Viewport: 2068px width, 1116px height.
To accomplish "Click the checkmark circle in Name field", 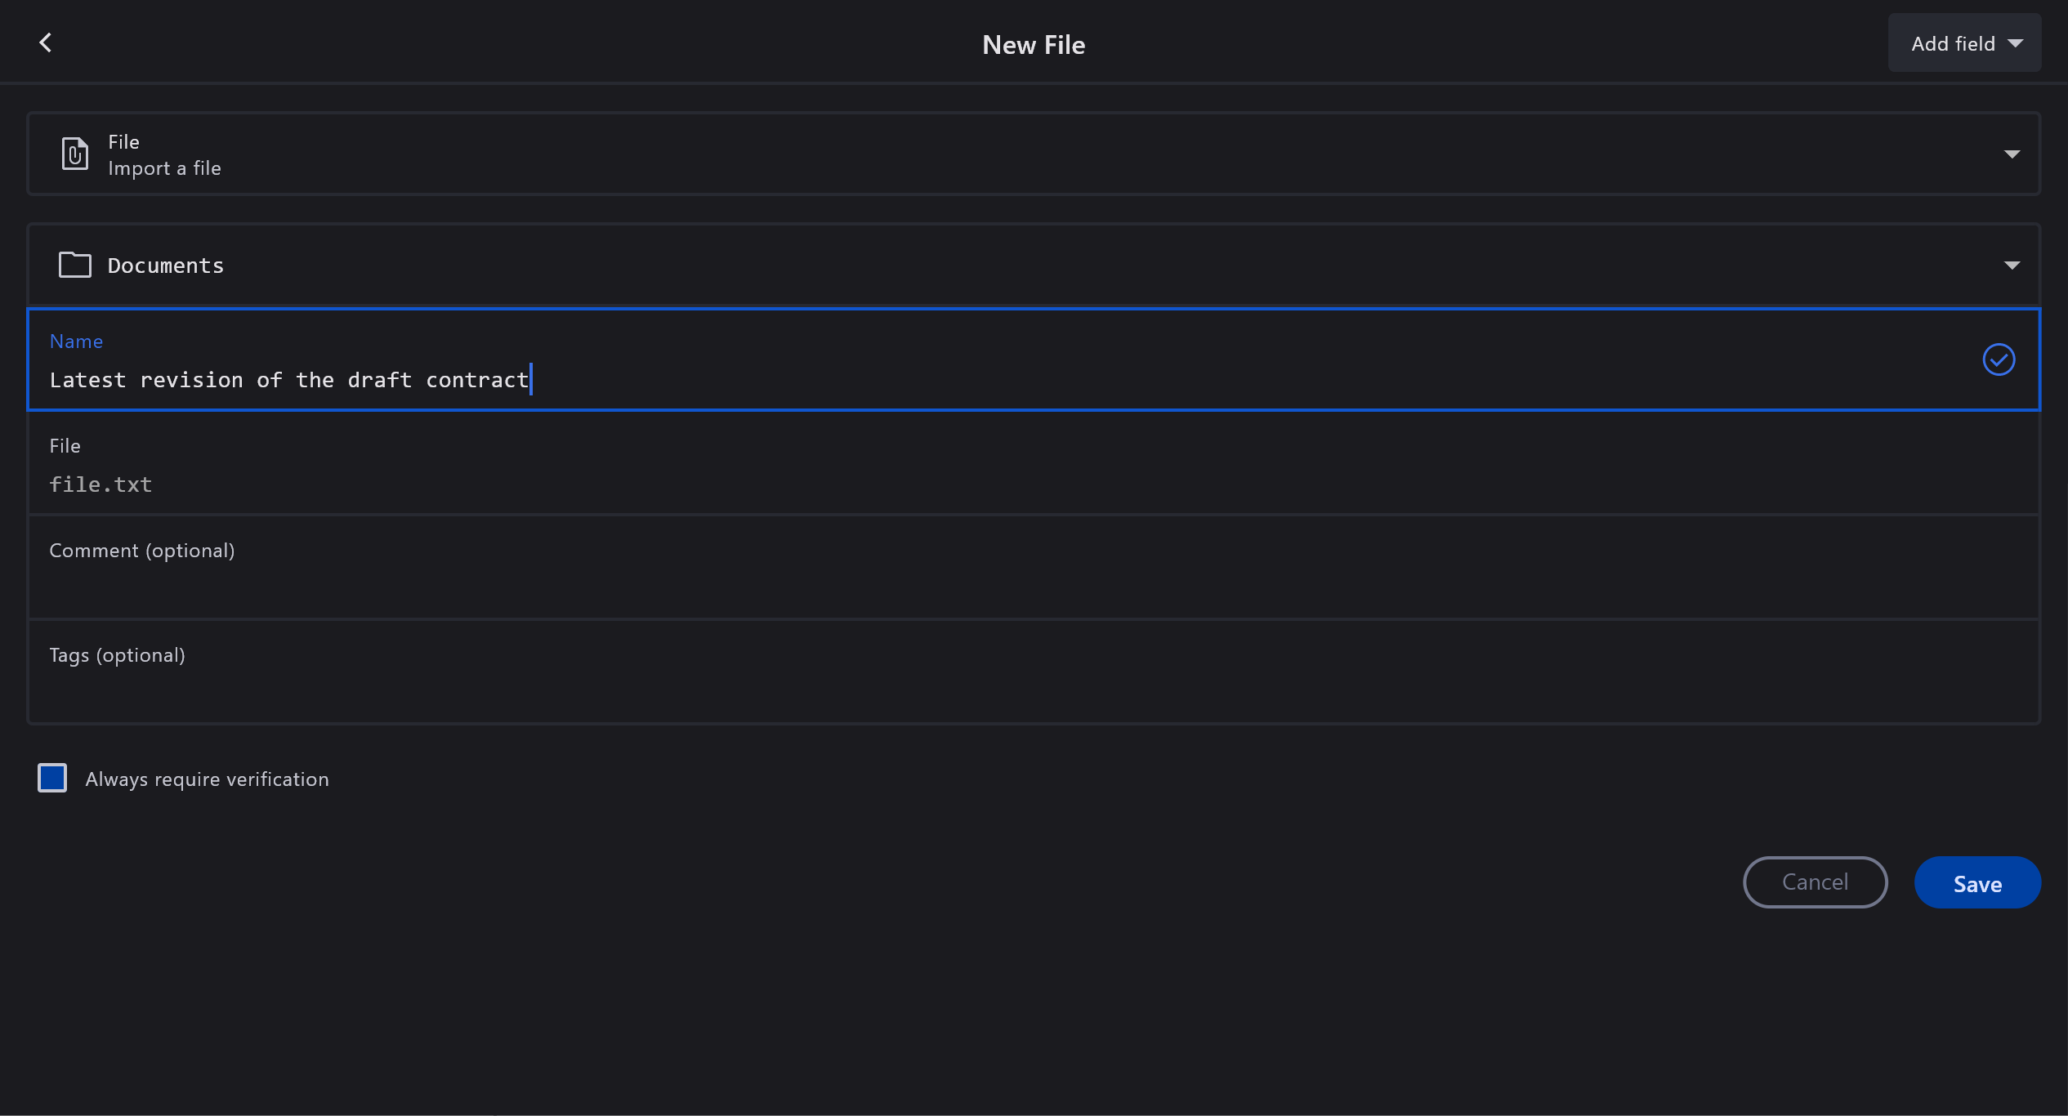I will coord(1999,359).
